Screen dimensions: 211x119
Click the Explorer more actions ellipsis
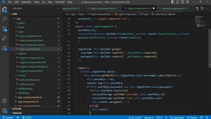[x=58, y=8]
